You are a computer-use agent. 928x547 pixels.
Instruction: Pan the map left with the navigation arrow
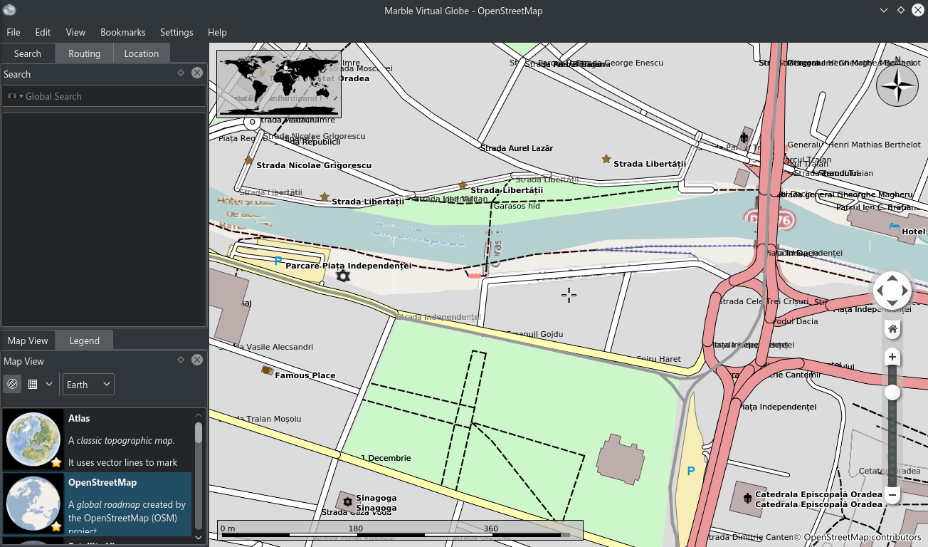coord(880,291)
